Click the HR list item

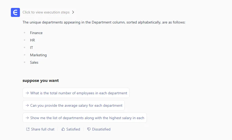click(32, 40)
